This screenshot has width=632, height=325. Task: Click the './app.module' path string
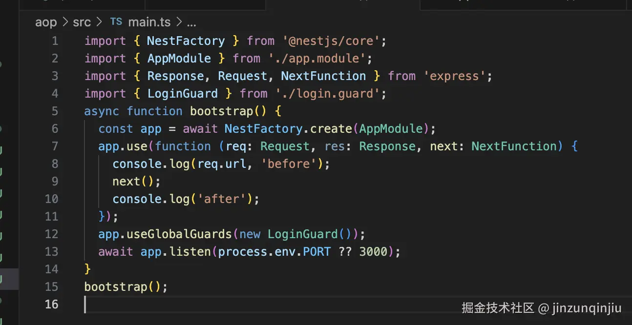point(317,59)
